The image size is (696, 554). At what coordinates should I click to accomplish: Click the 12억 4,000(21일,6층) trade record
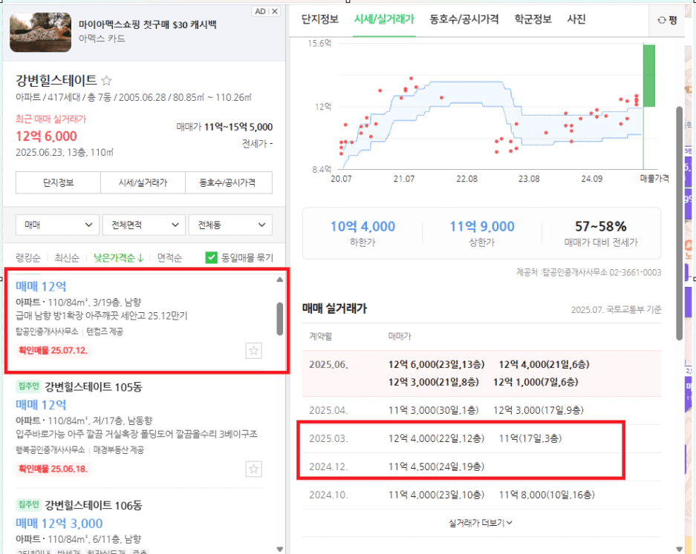pyautogui.click(x=544, y=364)
